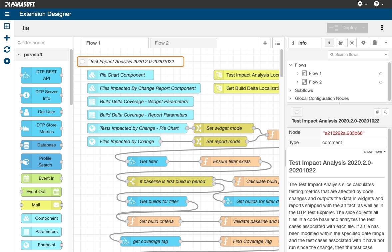Expand Global Configuration Nodes section
This screenshot has width=392, height=252.
click(290, 99)
